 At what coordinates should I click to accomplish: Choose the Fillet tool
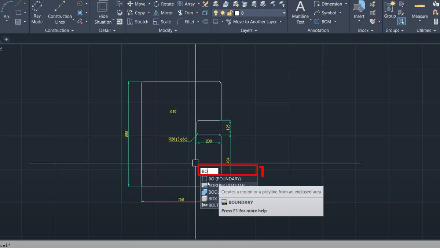186,22
